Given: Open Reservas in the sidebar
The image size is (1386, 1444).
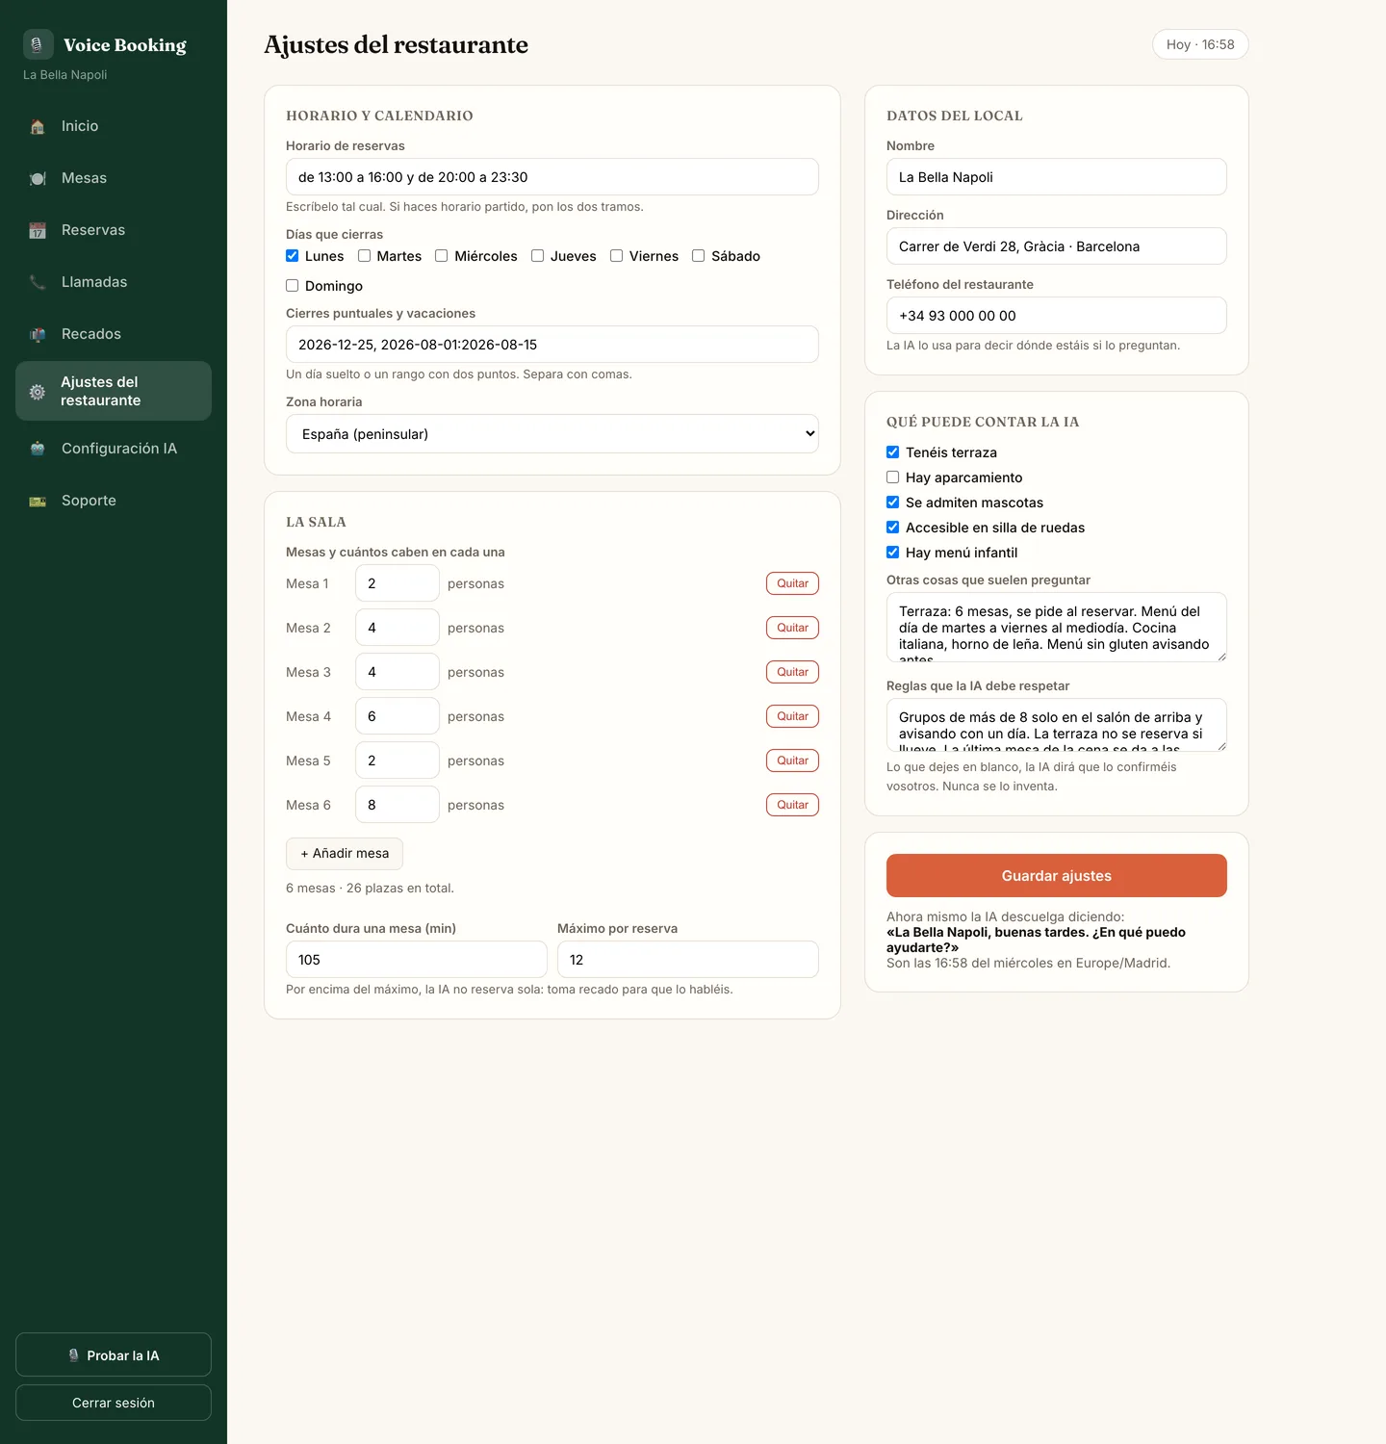Looking at the screenshot, I should (x=114, y=230).
